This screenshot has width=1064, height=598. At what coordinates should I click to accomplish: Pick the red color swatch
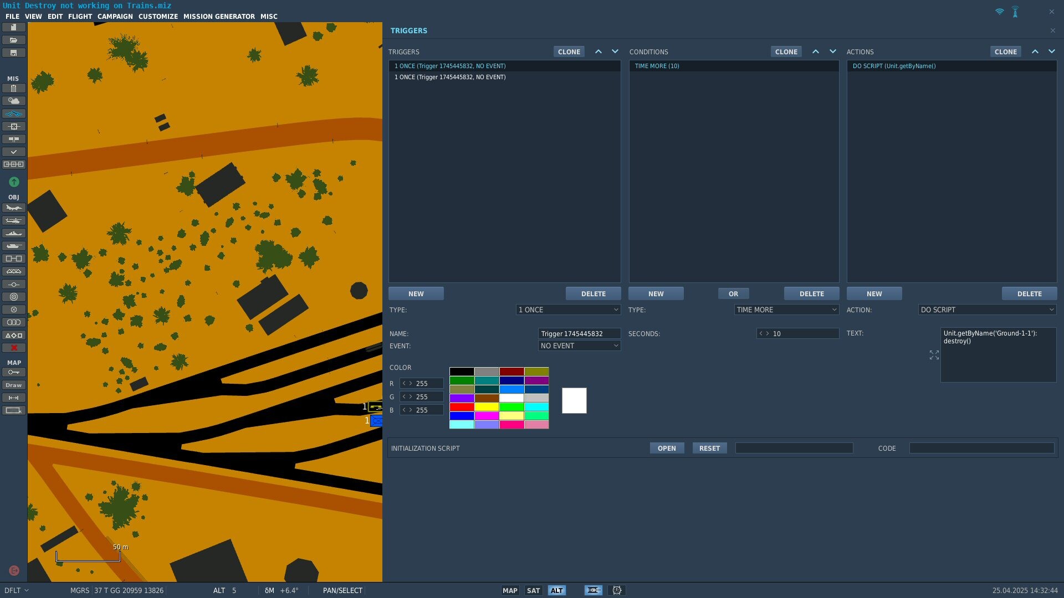click(462, 407)
